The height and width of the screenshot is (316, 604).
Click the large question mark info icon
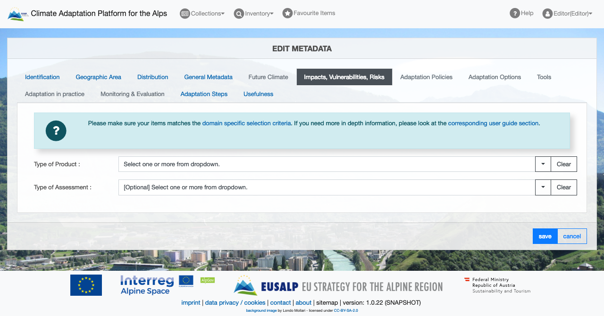click(x=56, y=130)
